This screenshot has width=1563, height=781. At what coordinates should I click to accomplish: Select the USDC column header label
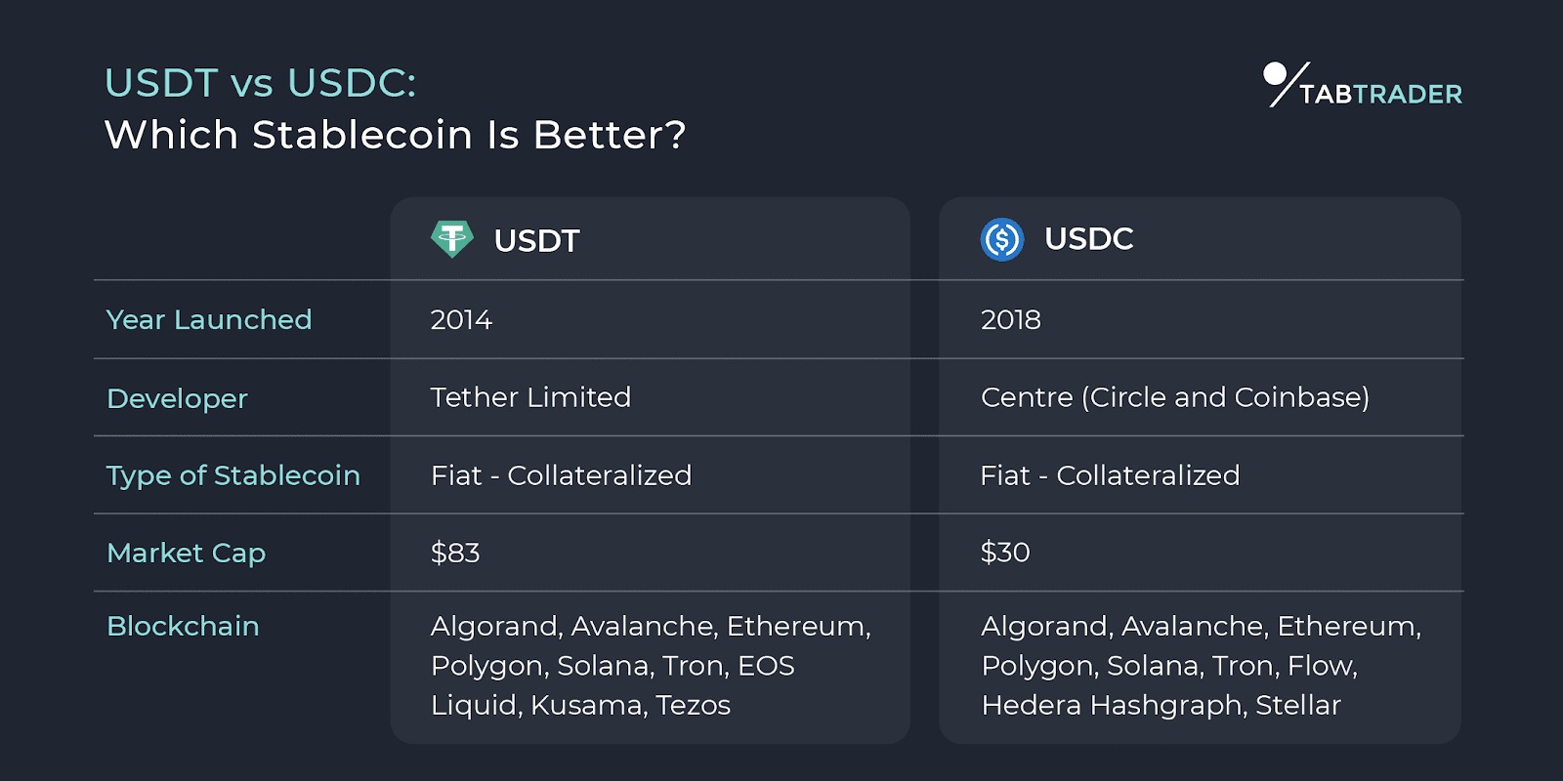(1088, 239)
